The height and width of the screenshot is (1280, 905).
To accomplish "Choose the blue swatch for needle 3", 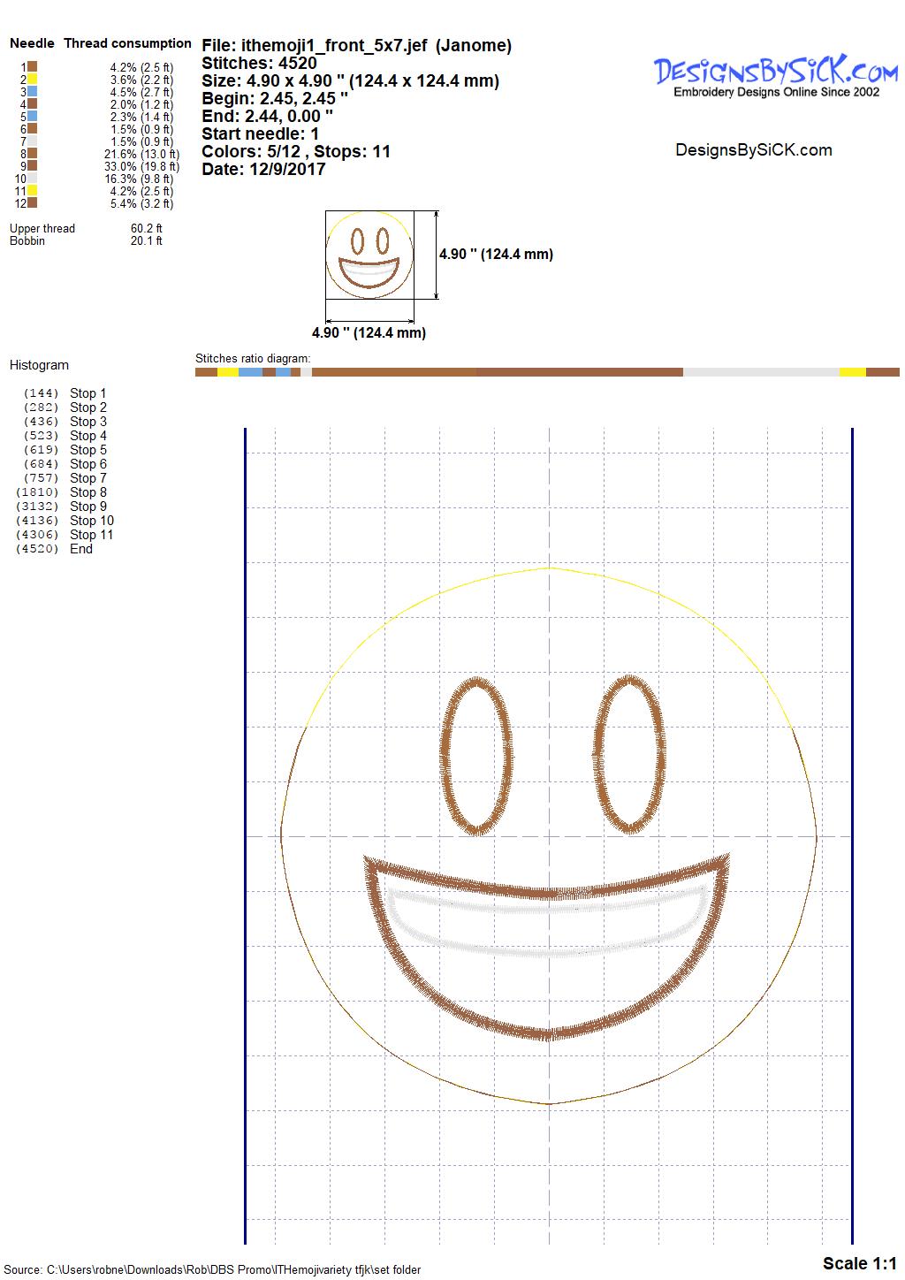I will point(32,91).
